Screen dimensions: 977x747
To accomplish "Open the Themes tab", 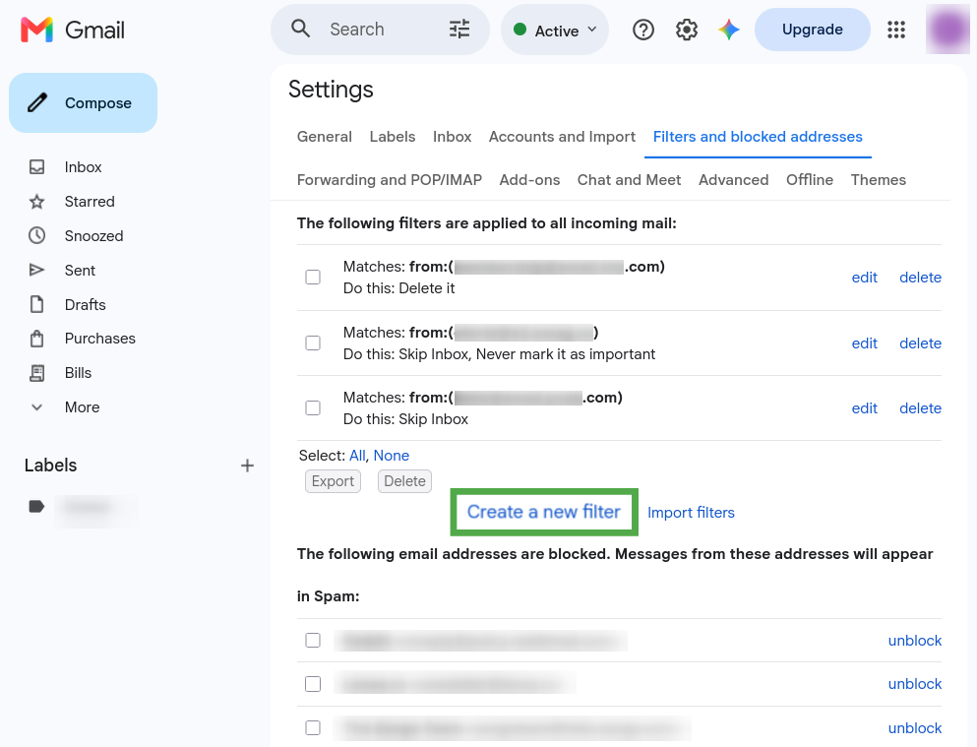I will pyautogui.click(x=878, y=179).
